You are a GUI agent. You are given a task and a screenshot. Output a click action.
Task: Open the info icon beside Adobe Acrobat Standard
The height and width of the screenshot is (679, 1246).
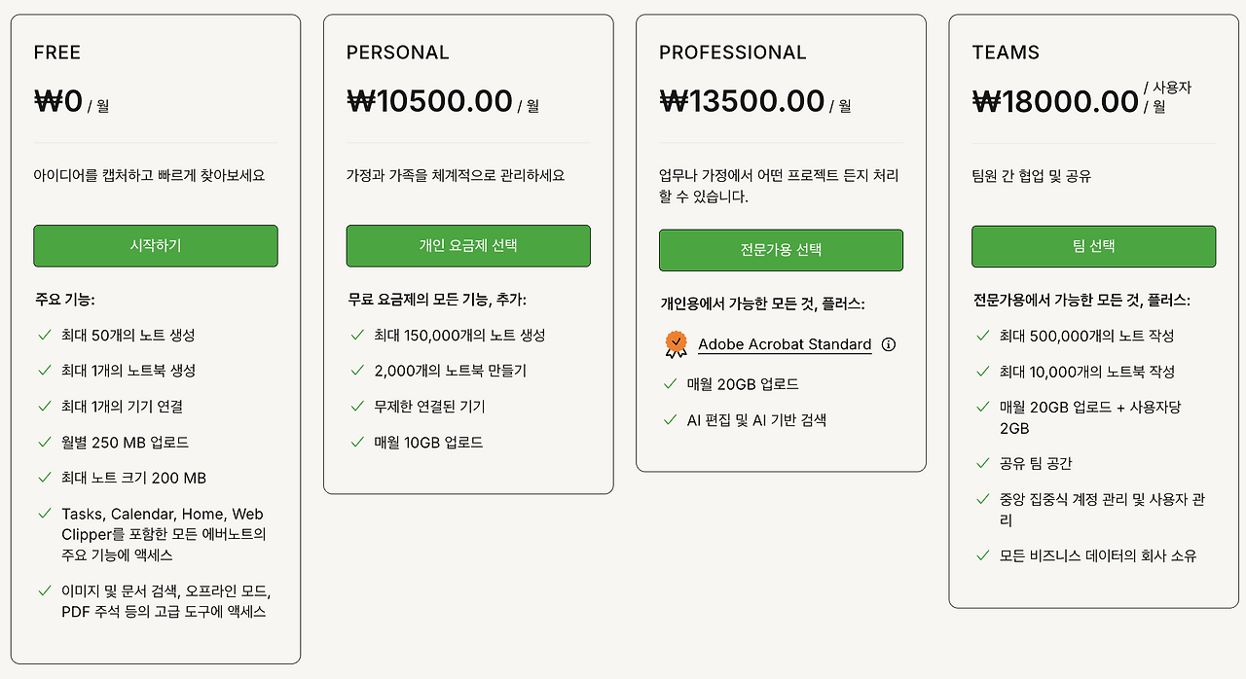(889, 344)
